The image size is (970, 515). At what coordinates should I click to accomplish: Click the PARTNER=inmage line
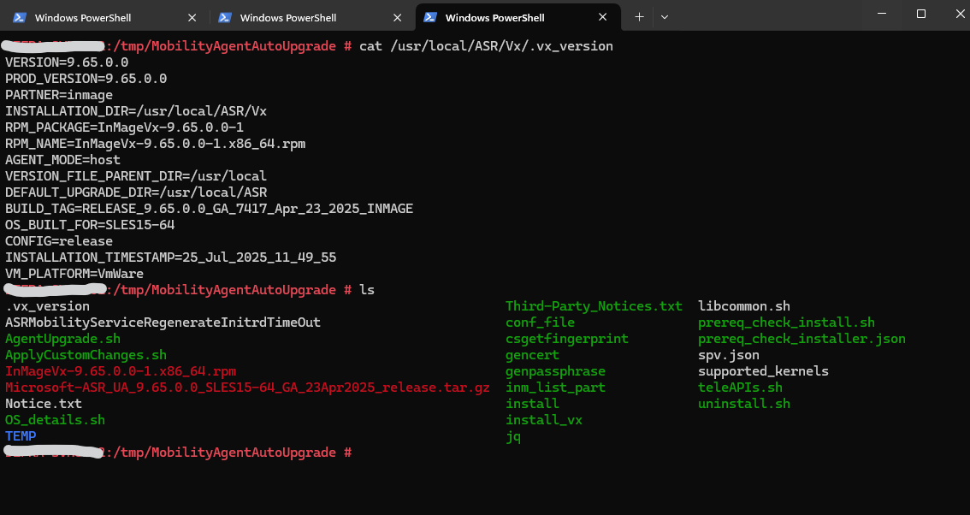point(59,95)
